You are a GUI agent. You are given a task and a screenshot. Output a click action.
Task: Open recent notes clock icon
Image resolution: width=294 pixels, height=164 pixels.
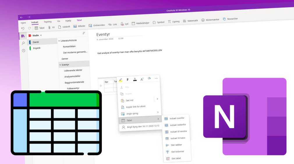click(24, 51)
